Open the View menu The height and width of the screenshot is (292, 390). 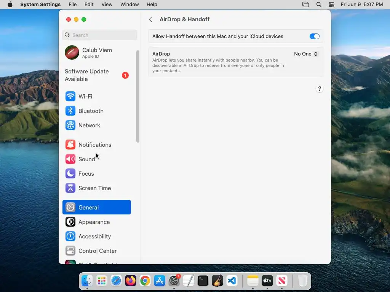[107, 5]
